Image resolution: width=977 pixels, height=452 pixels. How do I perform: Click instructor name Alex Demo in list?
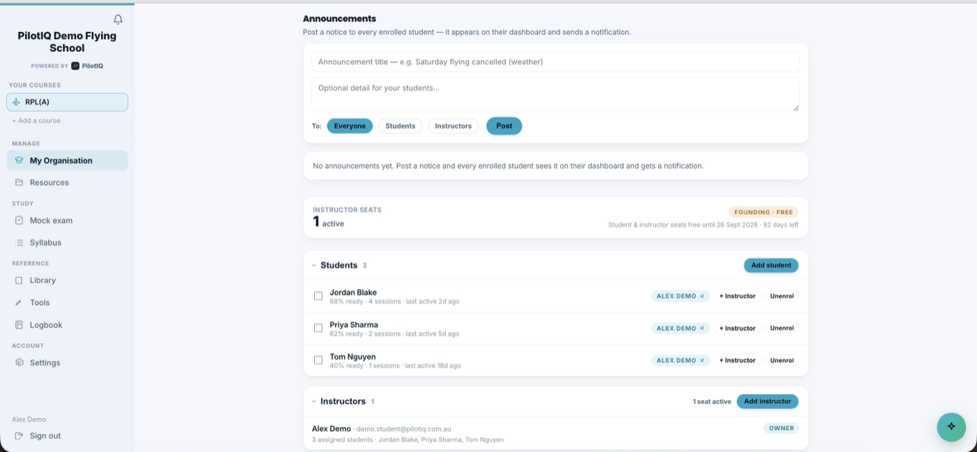click(x=331, y=428)
